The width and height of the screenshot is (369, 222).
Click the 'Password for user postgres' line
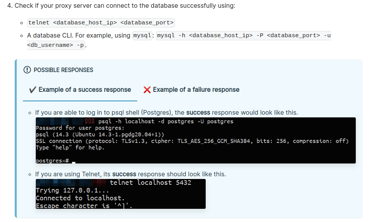[80, 128]
